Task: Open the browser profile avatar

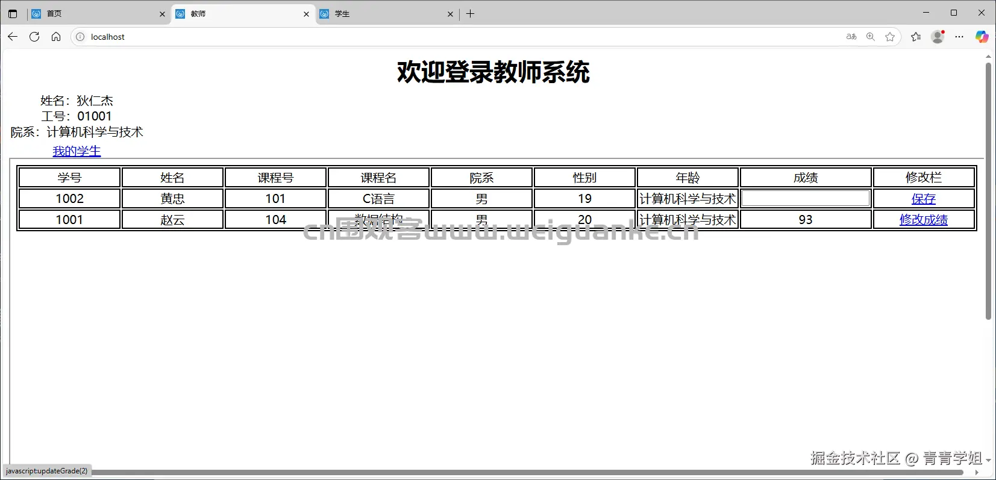Action: [x=938, y=37]
